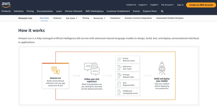Image resolution: width=217 pixels, height=107 pixels.
Task: Switch to the Features tab
Action: coord(57,18)
